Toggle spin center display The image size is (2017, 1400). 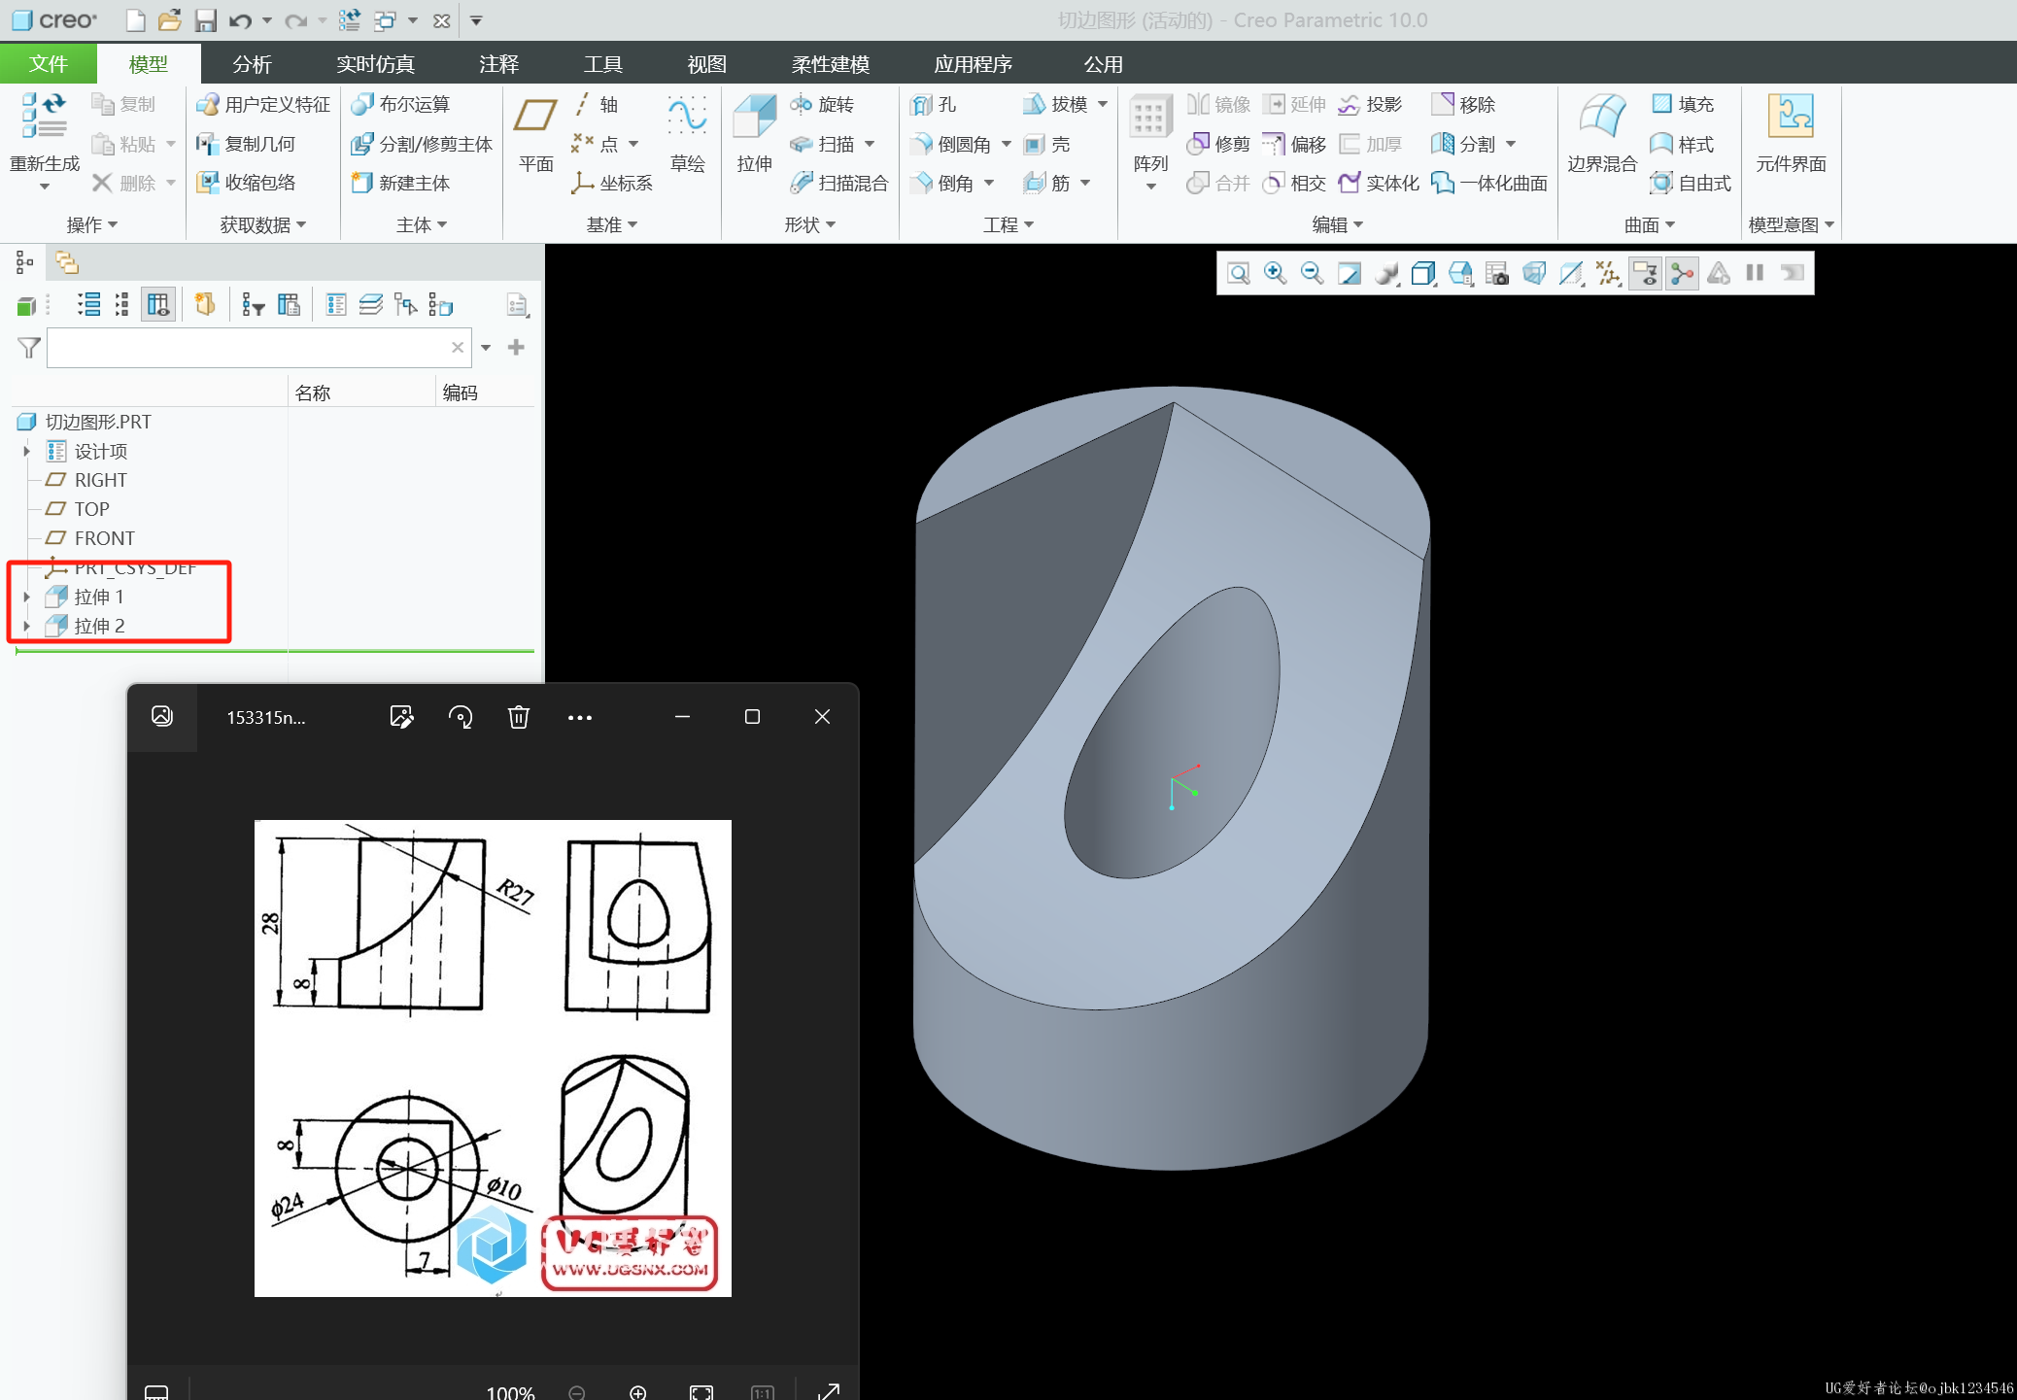tap(1682, 273)
